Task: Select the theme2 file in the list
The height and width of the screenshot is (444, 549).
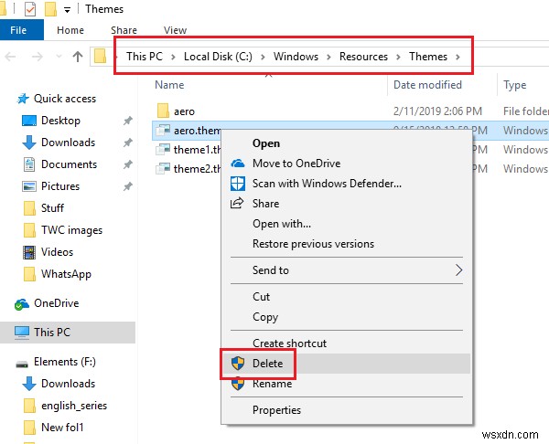Action: pos(189,169)
